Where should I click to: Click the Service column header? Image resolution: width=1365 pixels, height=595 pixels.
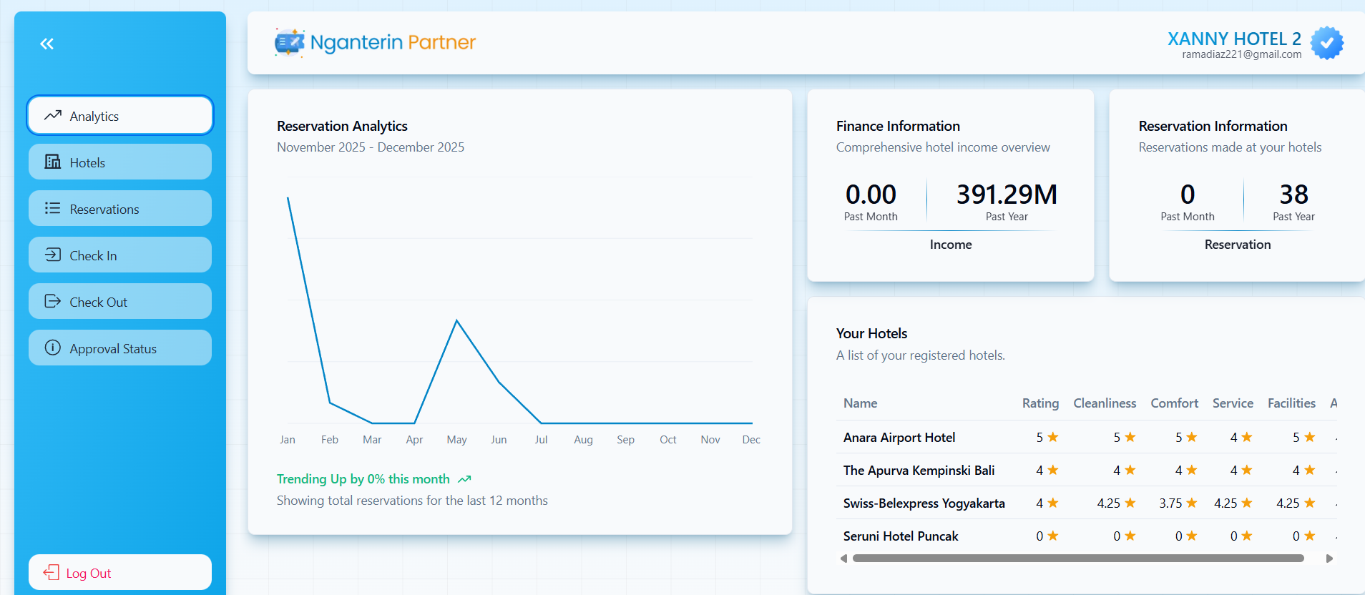(1233, 403)
